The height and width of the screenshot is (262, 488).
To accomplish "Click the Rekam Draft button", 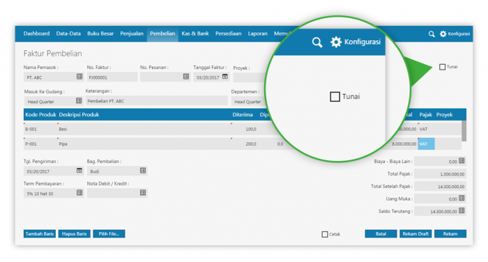I will coord(415,233).
